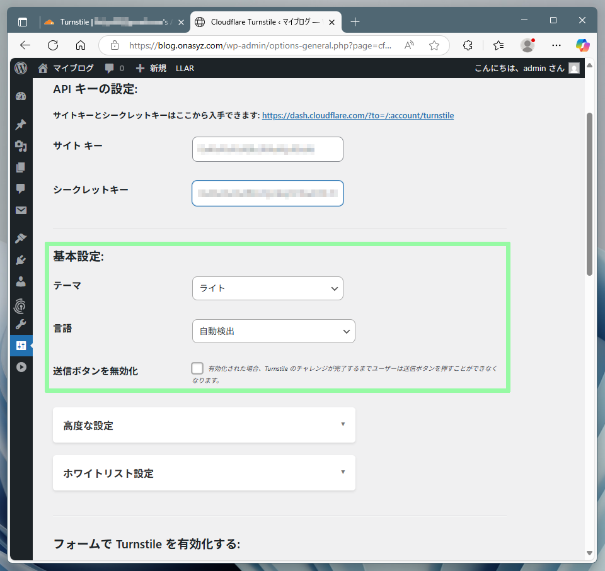Click LLAR in the admin bar
Image resolution: width=605 pixels, height=571 pixels.
pyautogui.click(x=185, y=68)
